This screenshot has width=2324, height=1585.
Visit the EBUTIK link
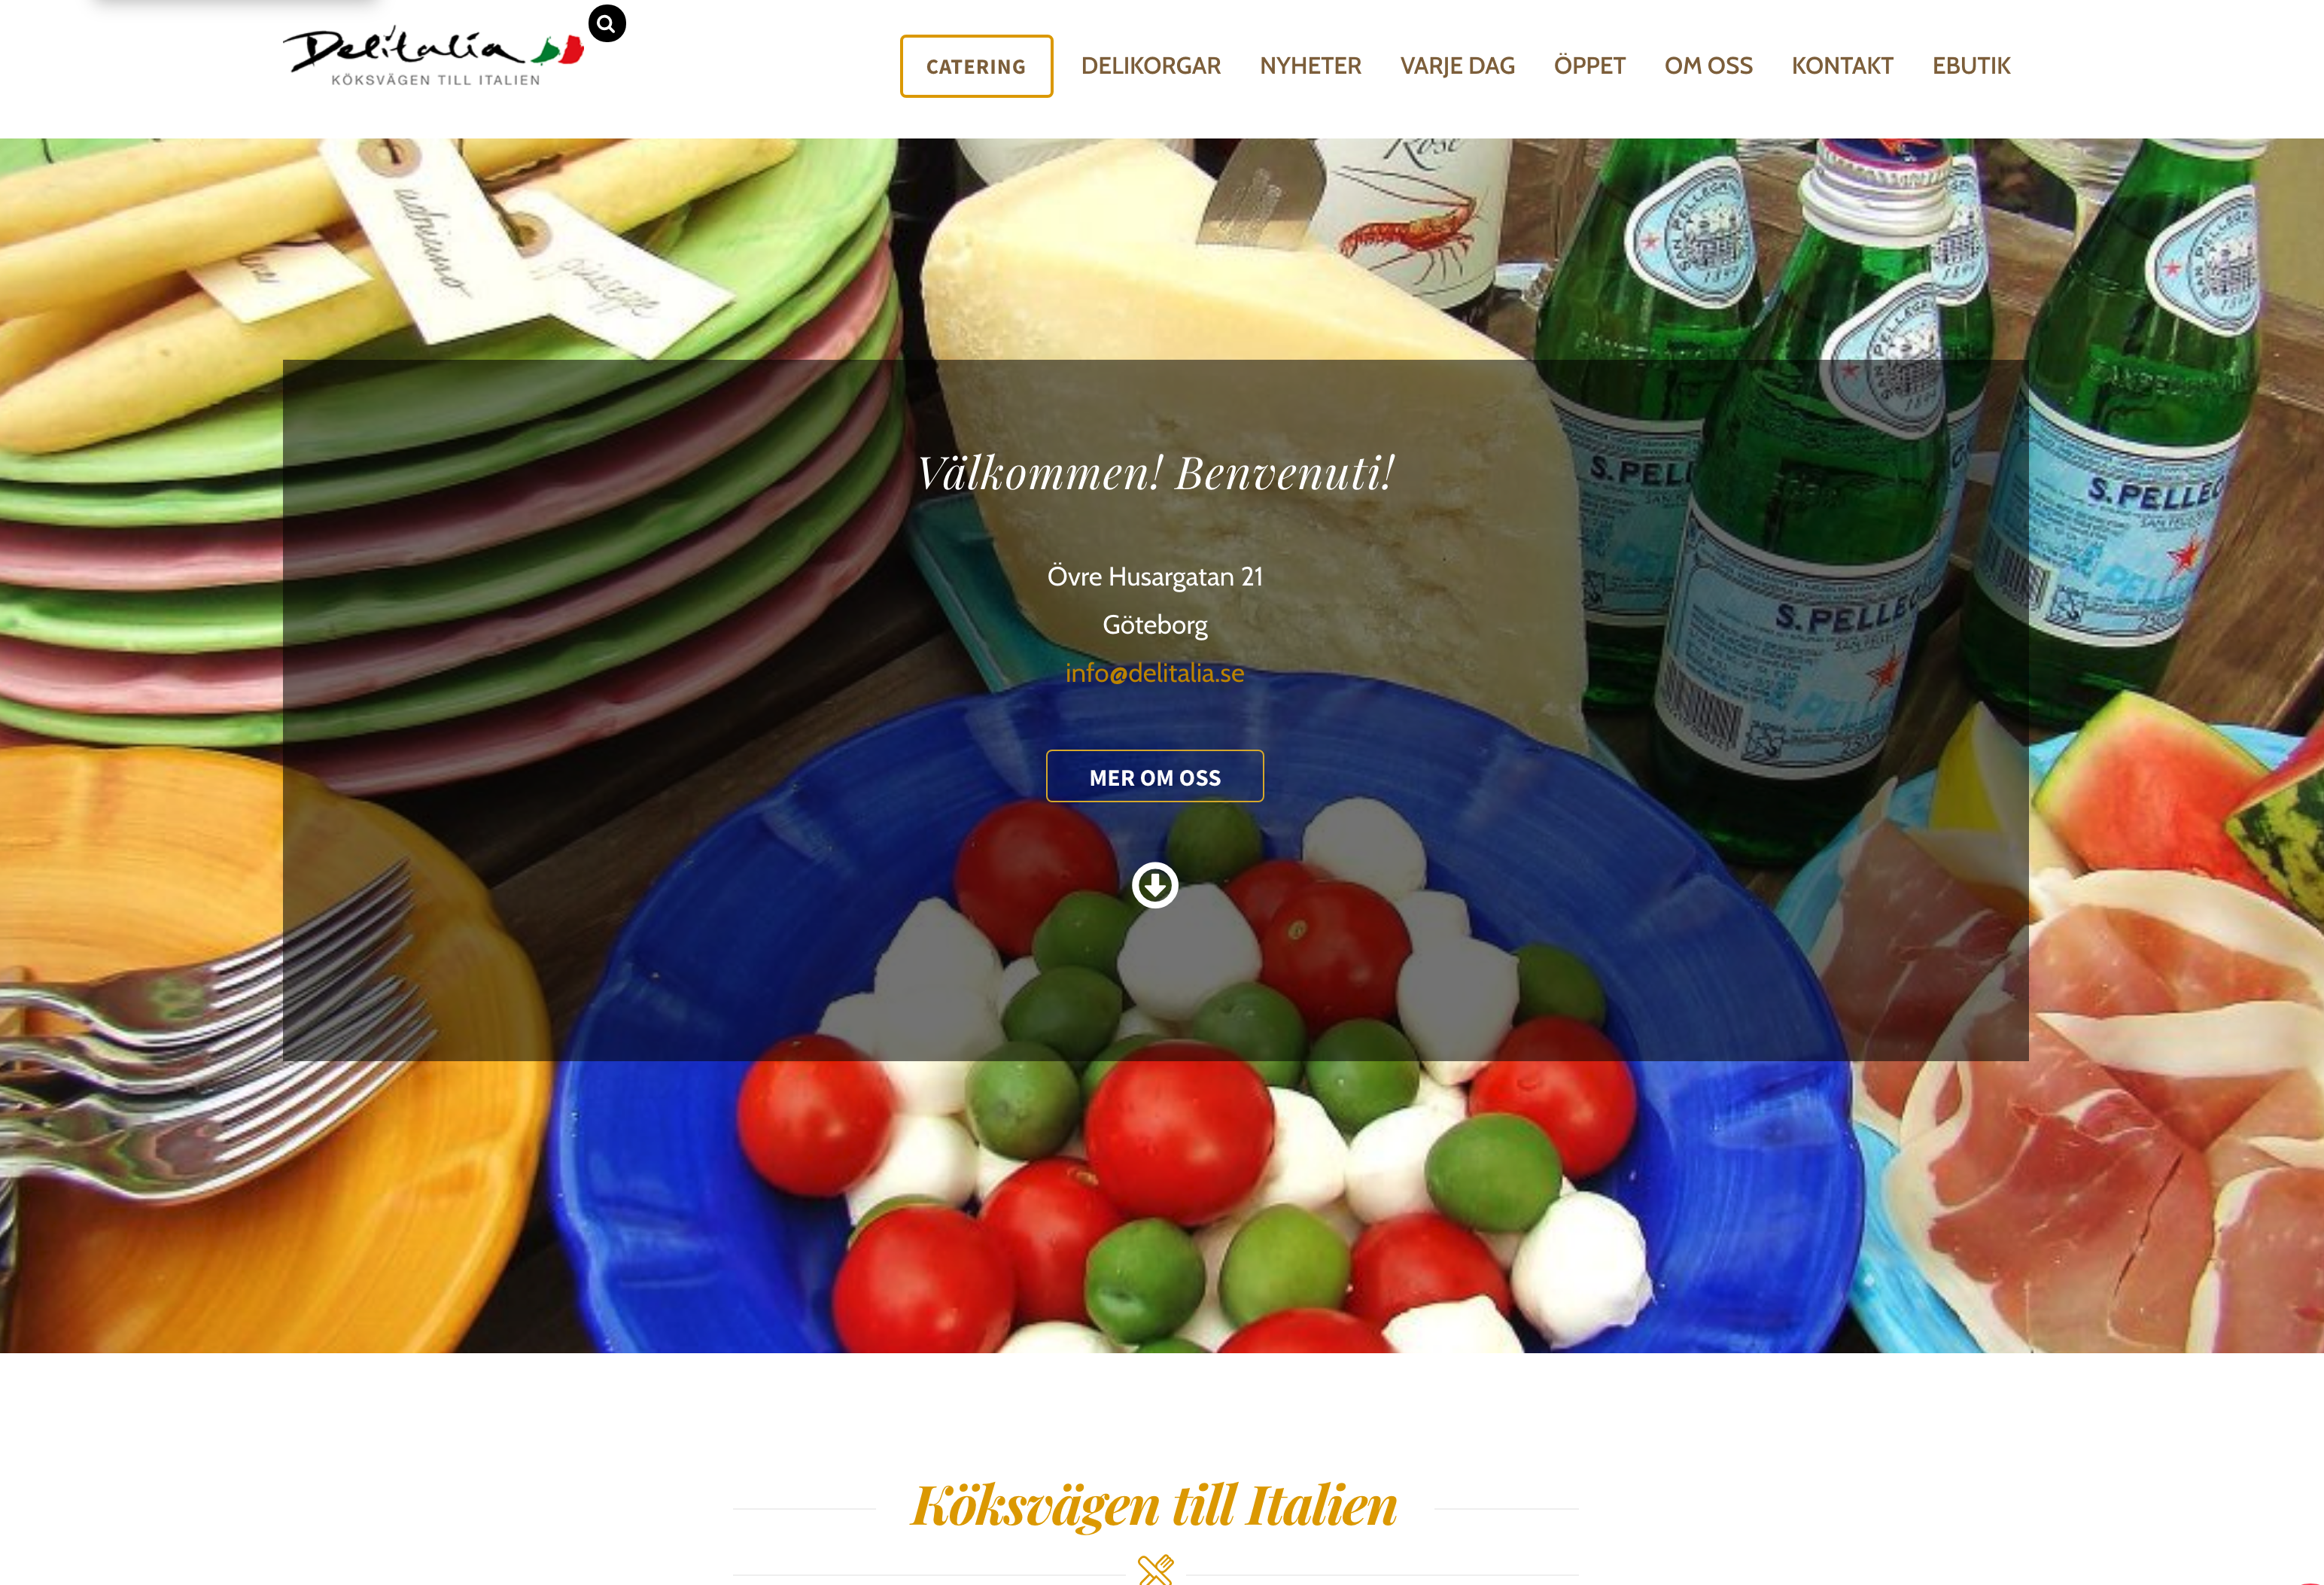click(x=1971, y=66)
